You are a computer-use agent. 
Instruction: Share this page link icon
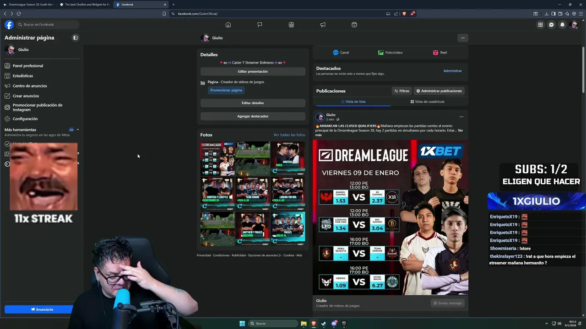click(396, 14)
